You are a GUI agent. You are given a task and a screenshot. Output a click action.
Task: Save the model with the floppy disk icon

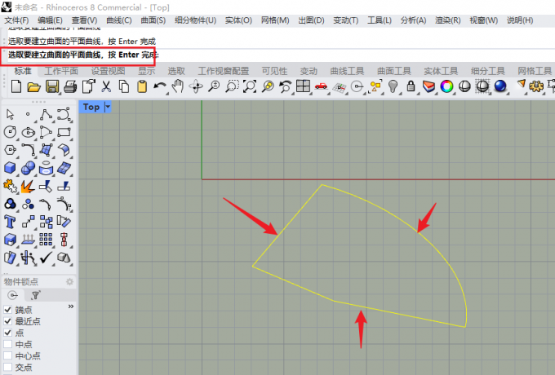coord(52,86)
